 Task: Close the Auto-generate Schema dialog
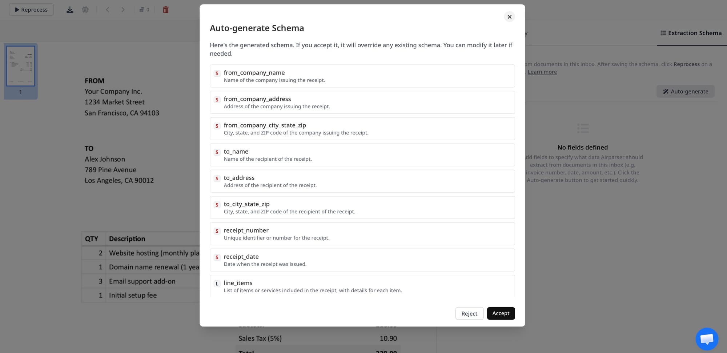tap(509, 17)
